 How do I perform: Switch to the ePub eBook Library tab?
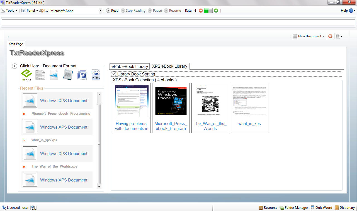tap(130, 67)
